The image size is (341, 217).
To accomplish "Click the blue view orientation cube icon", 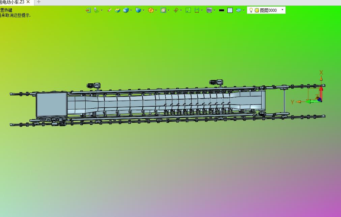I will pyautogui.click(x=138, y=10).
